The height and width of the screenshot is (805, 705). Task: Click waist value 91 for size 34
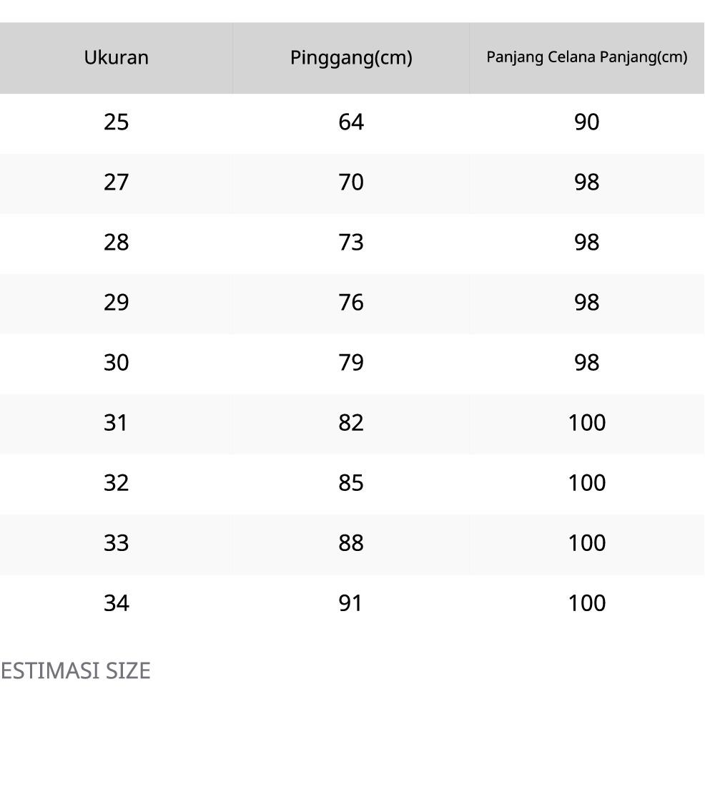pos(351,603)
